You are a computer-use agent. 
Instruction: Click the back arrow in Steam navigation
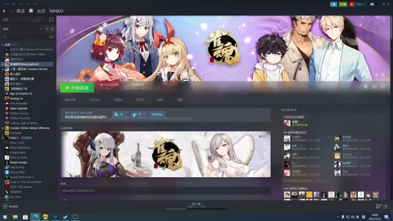pyautogui.click(x=4, y=11)
